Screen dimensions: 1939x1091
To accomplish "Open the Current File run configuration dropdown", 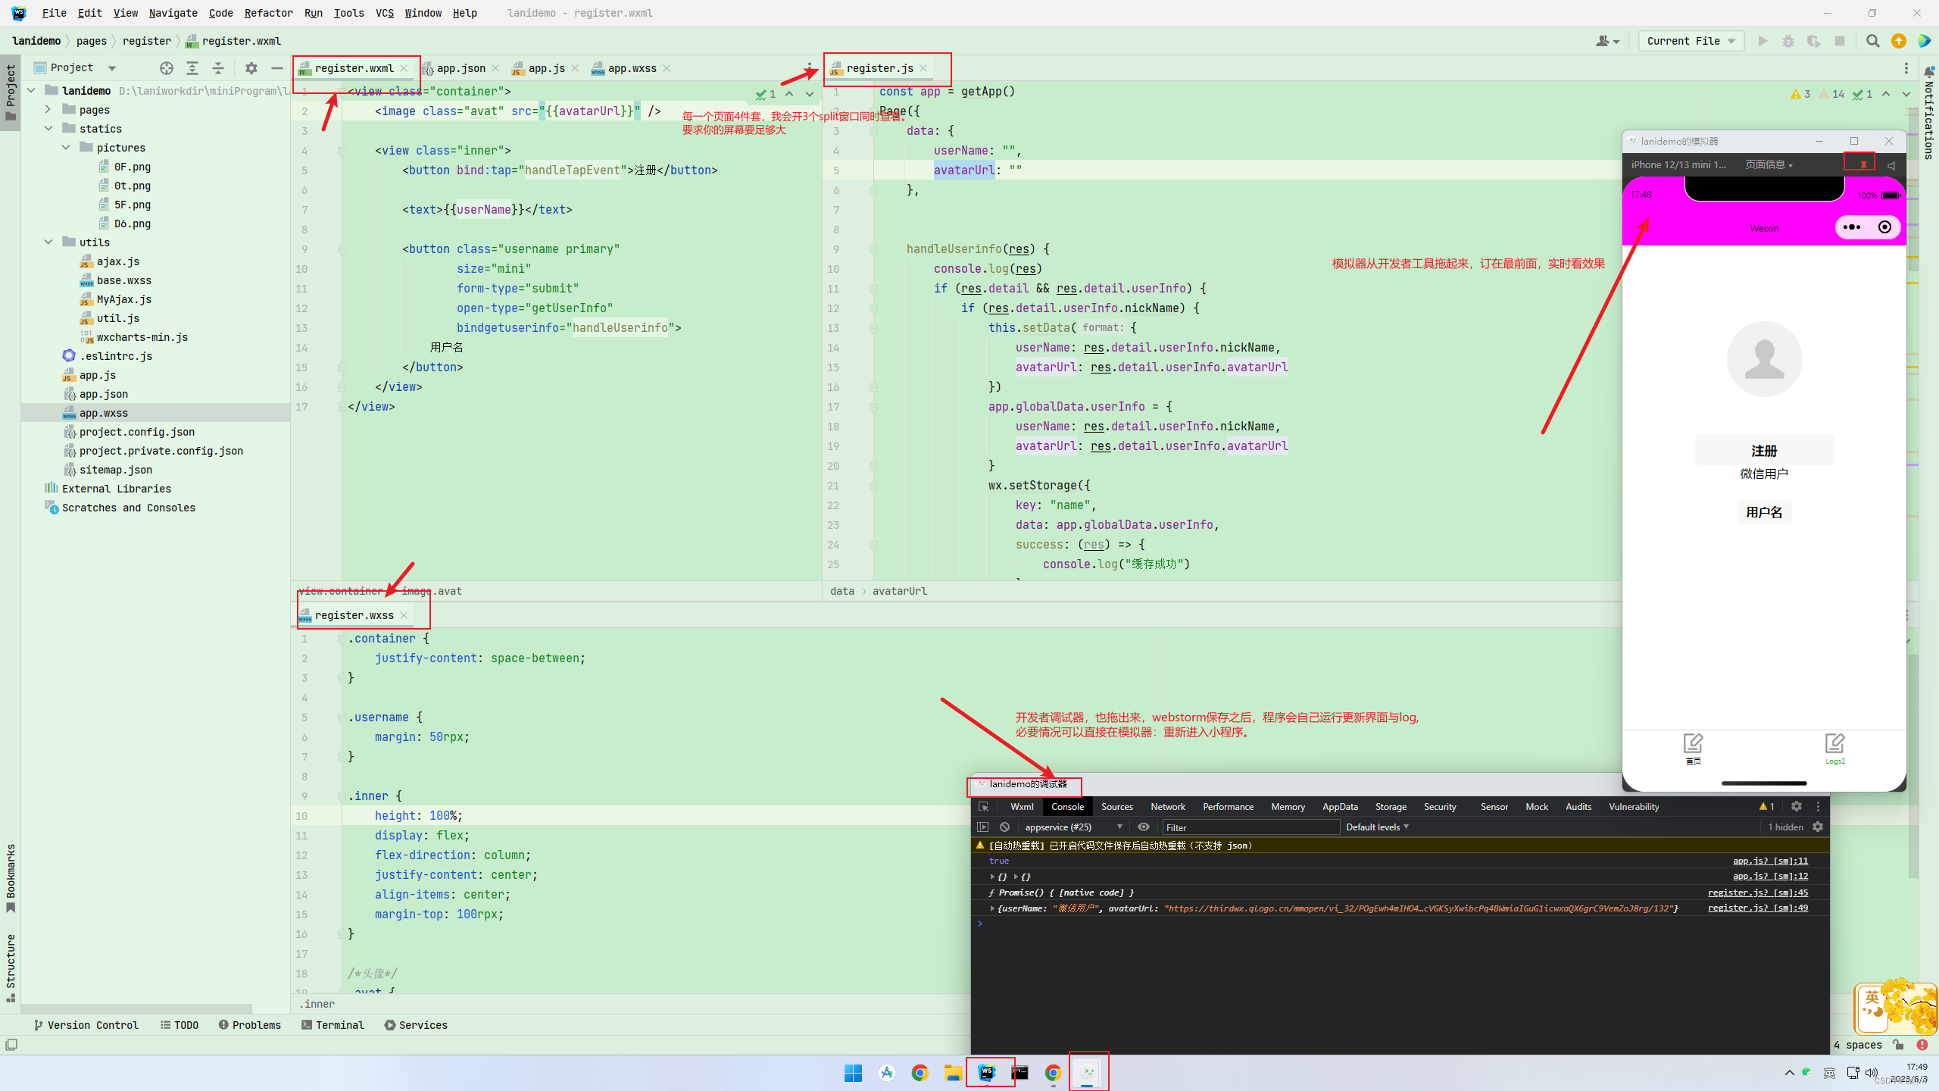I will tap(1691, 41).
